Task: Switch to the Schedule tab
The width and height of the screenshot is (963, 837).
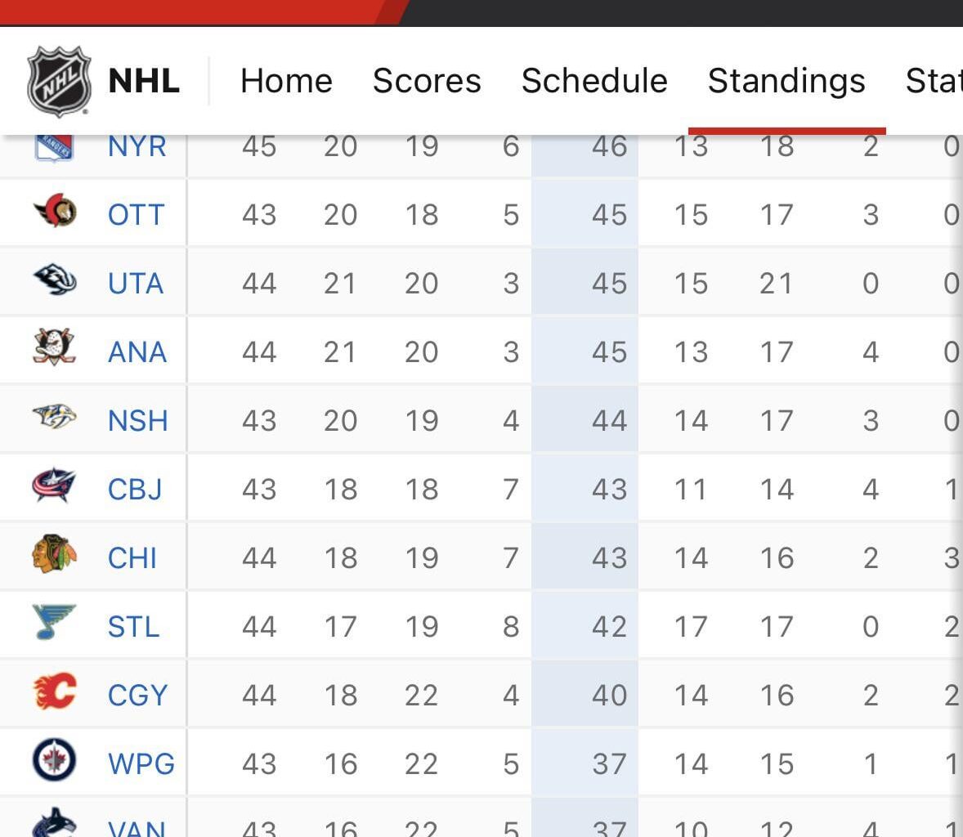Action: (x=594, y=81)
